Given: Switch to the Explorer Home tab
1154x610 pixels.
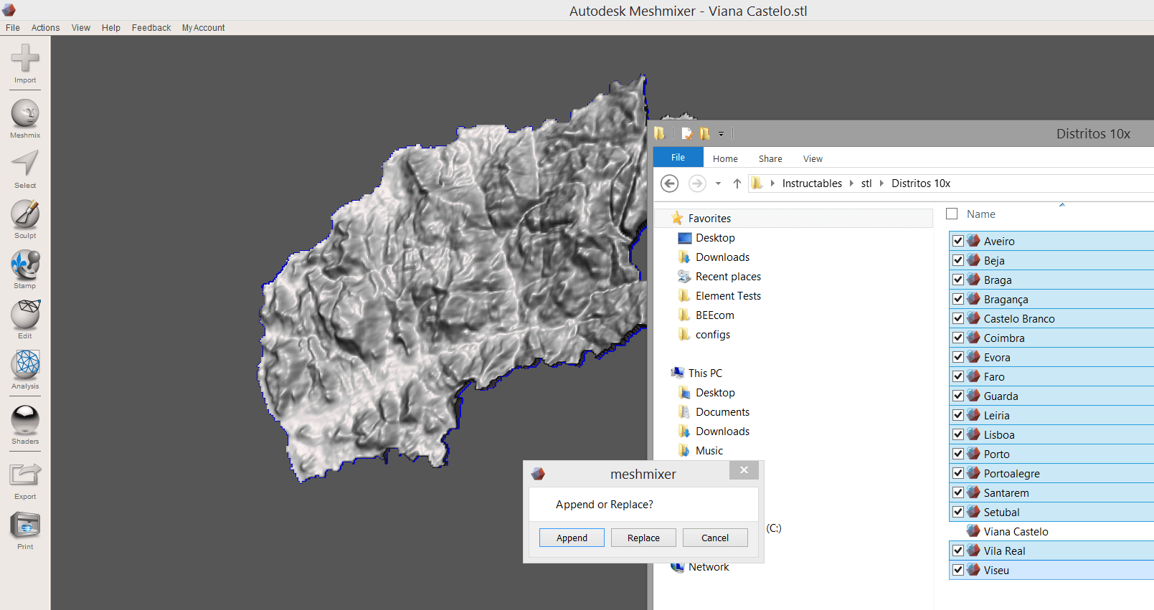Looking at the screenshot, I should tap(725, 159).
